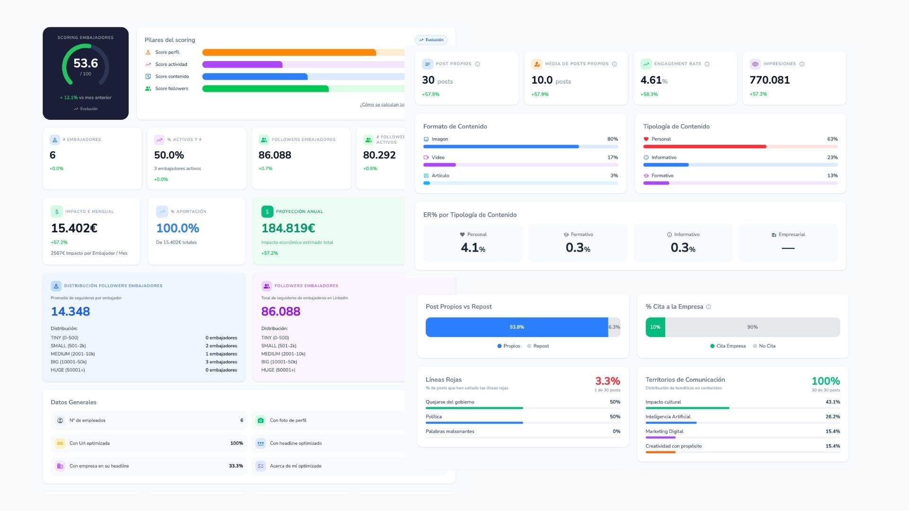
Task: Click the Engagement Rate trend icon
Action: (x=646, y=64)
